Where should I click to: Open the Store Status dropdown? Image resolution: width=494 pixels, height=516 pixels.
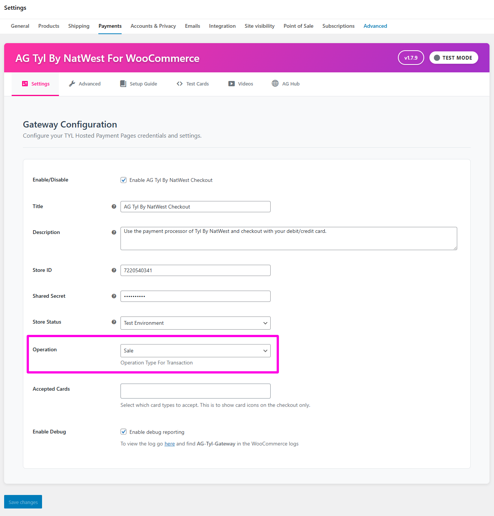195,323
